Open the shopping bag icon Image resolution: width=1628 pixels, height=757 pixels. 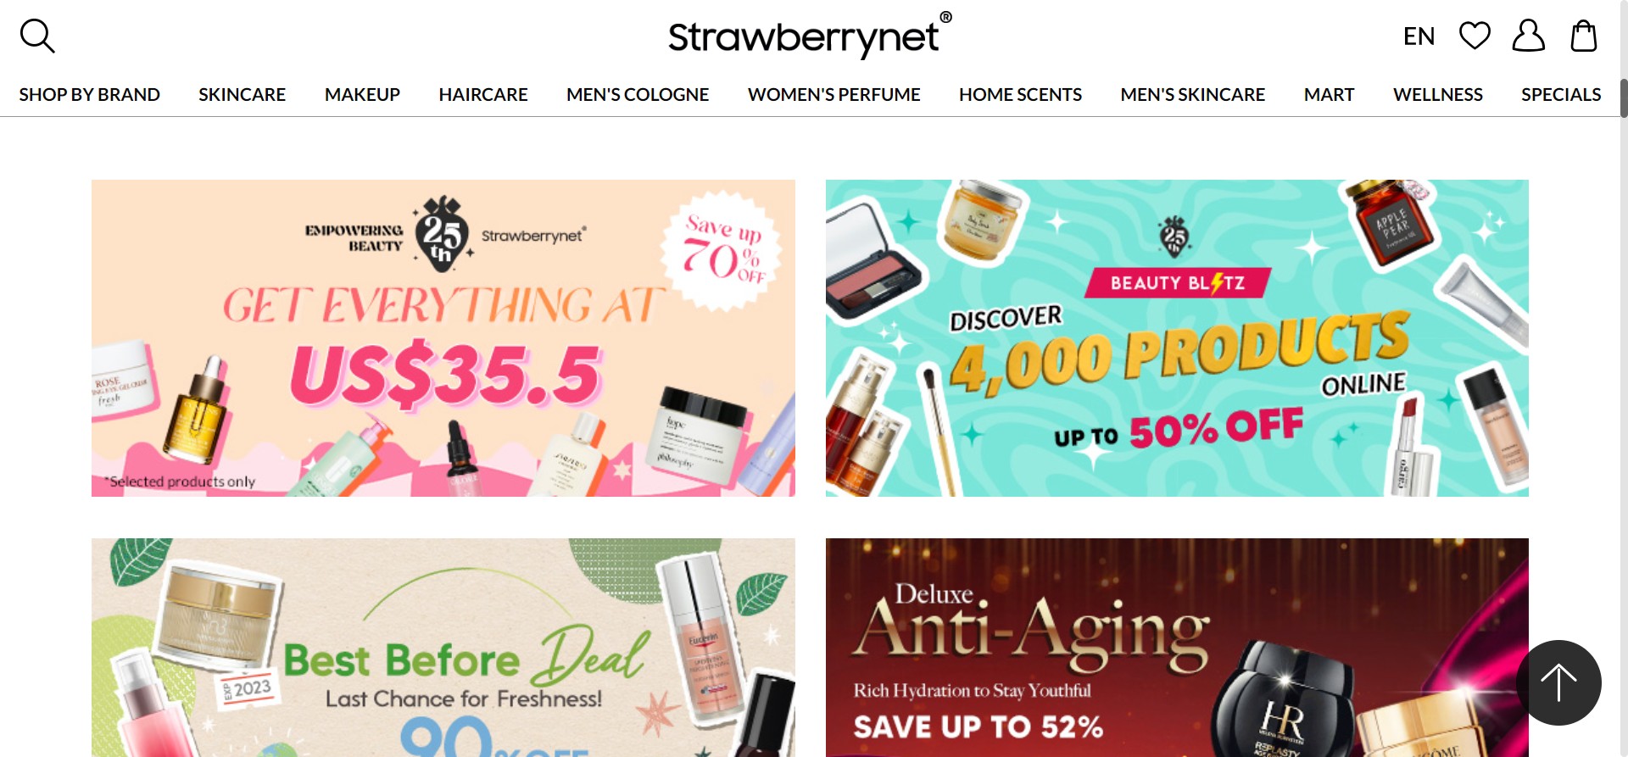[x=1583, y=36]
